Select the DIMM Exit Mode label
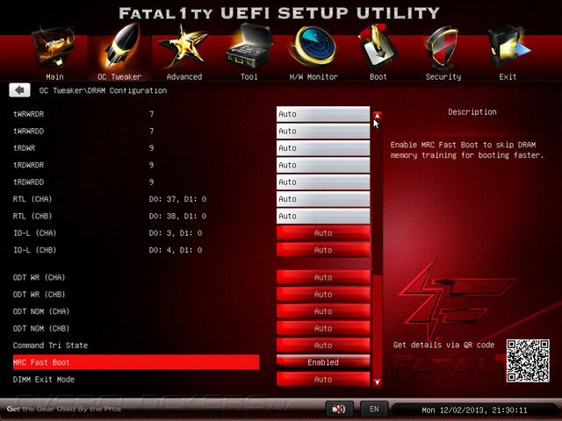 pos(44,380)
